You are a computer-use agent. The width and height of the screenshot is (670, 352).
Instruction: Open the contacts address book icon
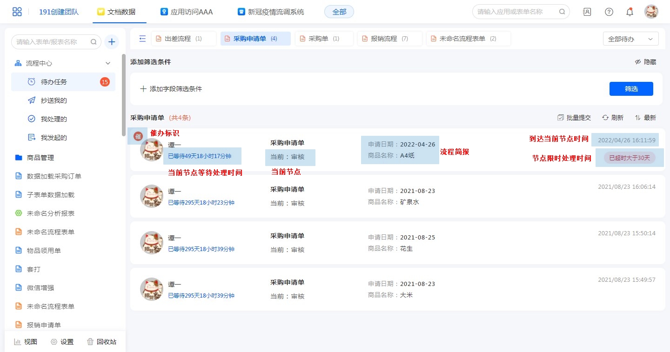pyautogui.click(x=587, y=12)
